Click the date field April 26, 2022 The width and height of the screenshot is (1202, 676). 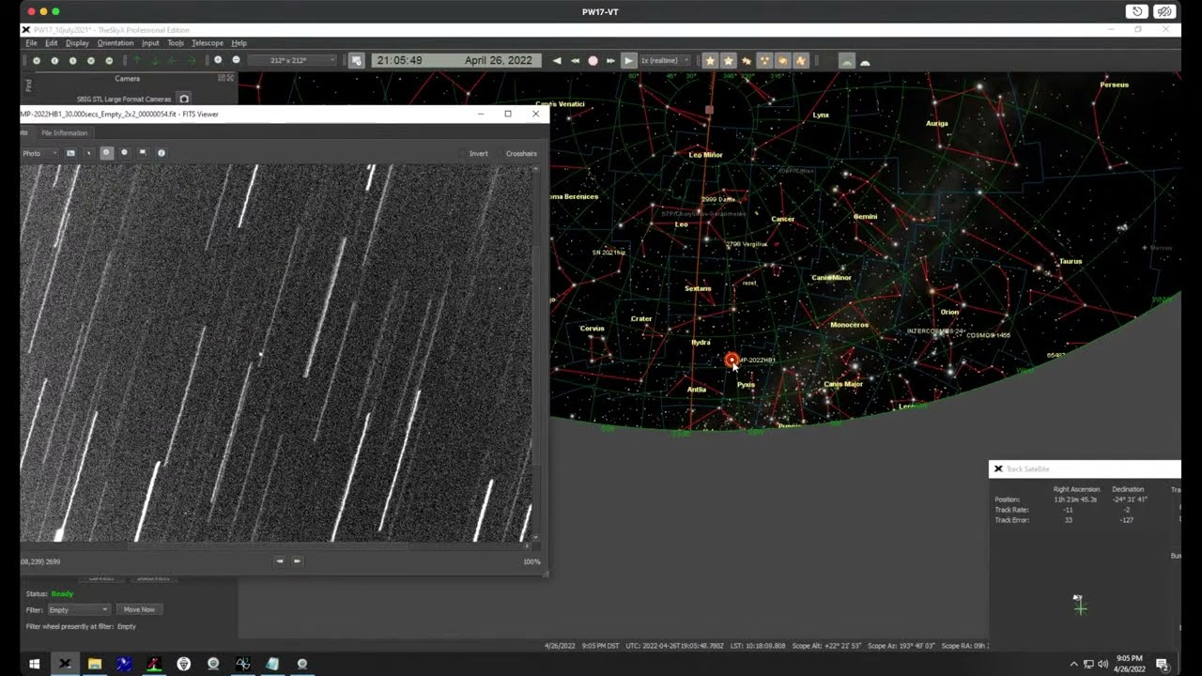pos(499,60)
